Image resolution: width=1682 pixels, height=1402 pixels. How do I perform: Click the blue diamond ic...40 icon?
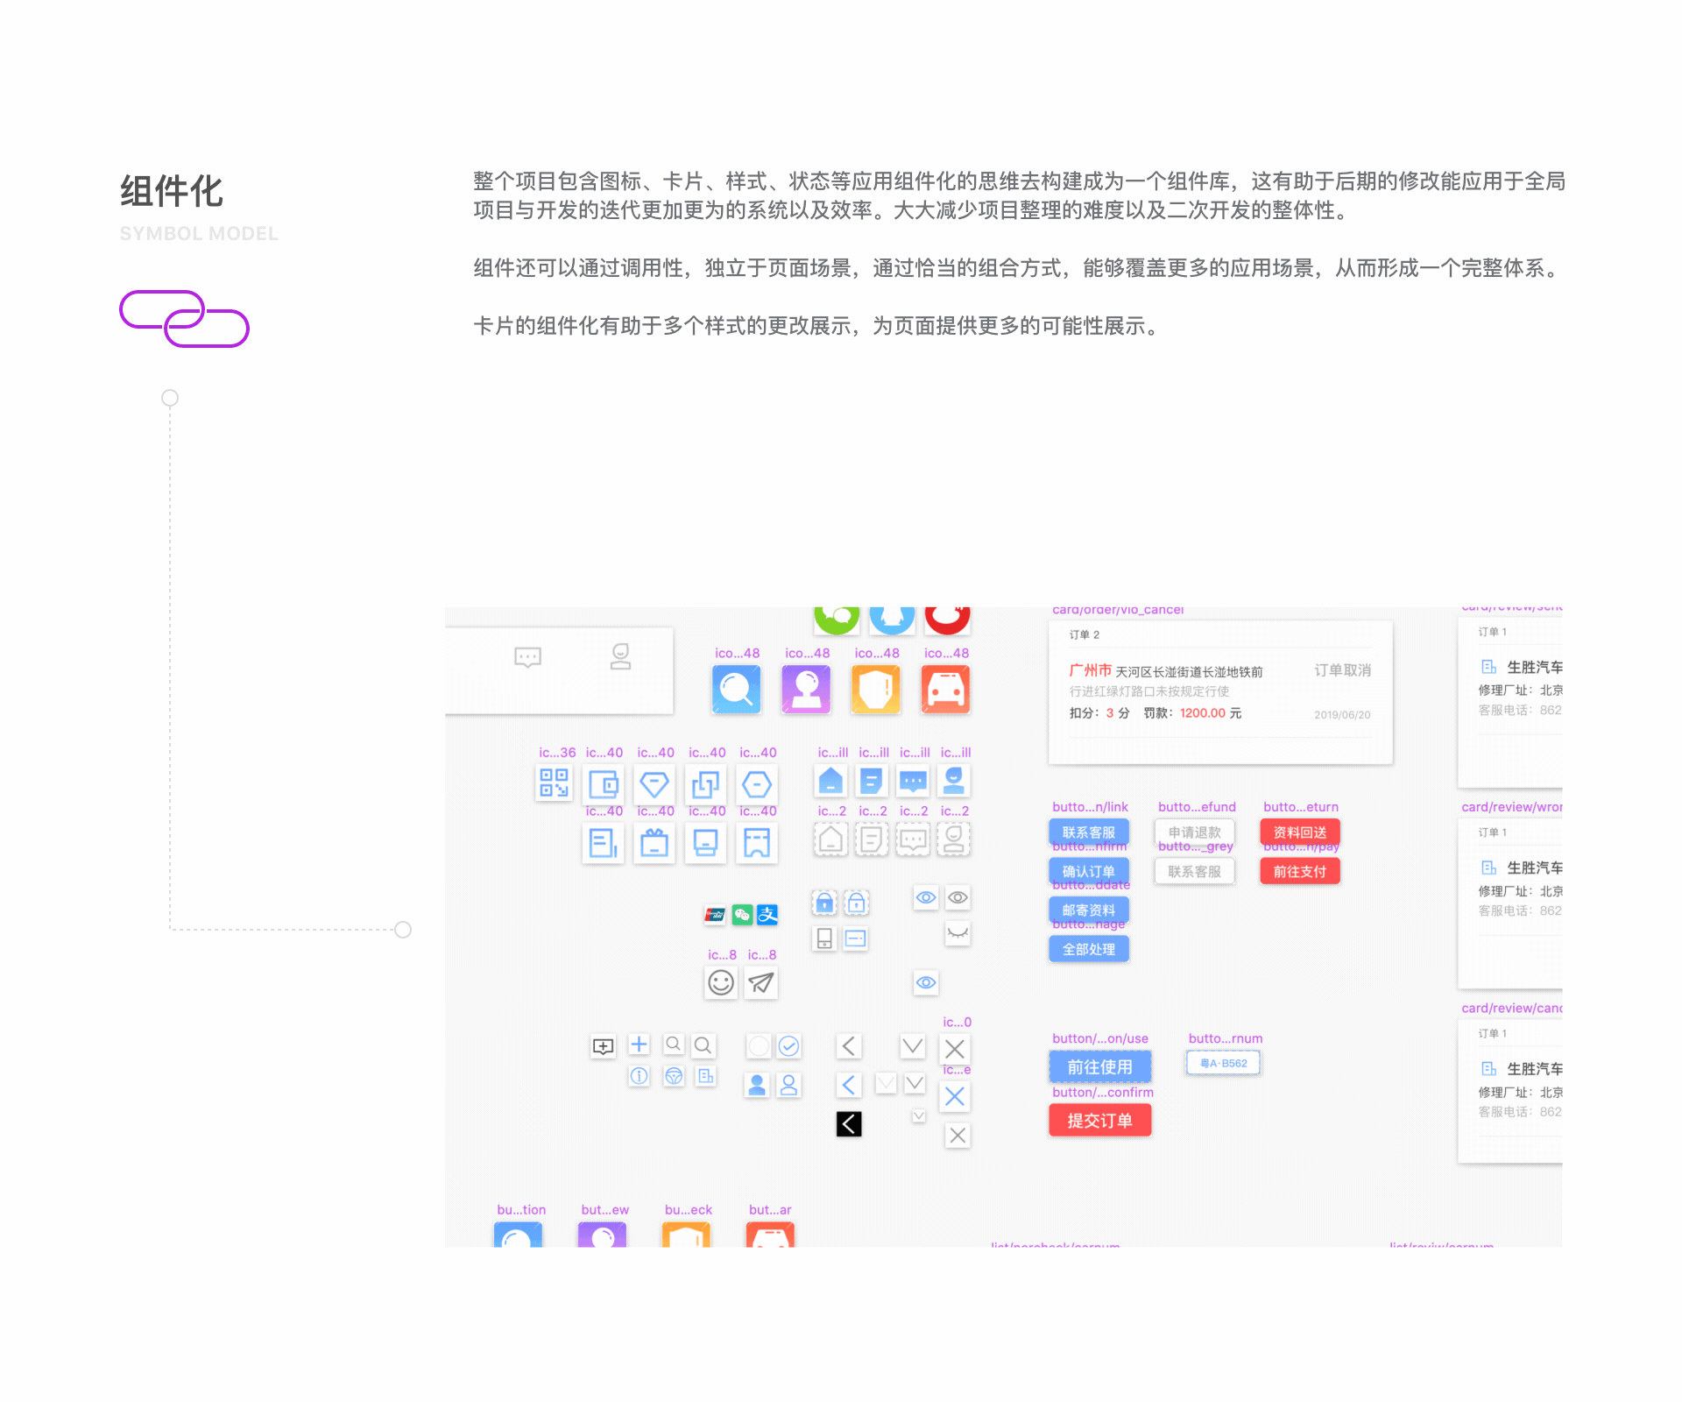(654, 782)
